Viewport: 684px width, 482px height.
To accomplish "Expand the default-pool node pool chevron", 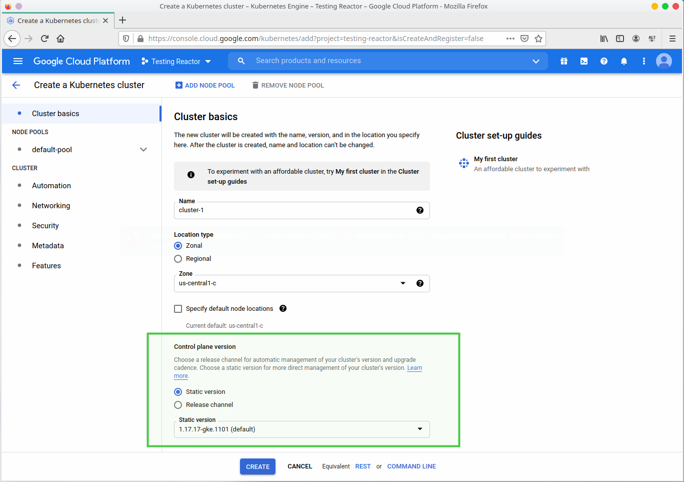I will (x=143, y=150).
